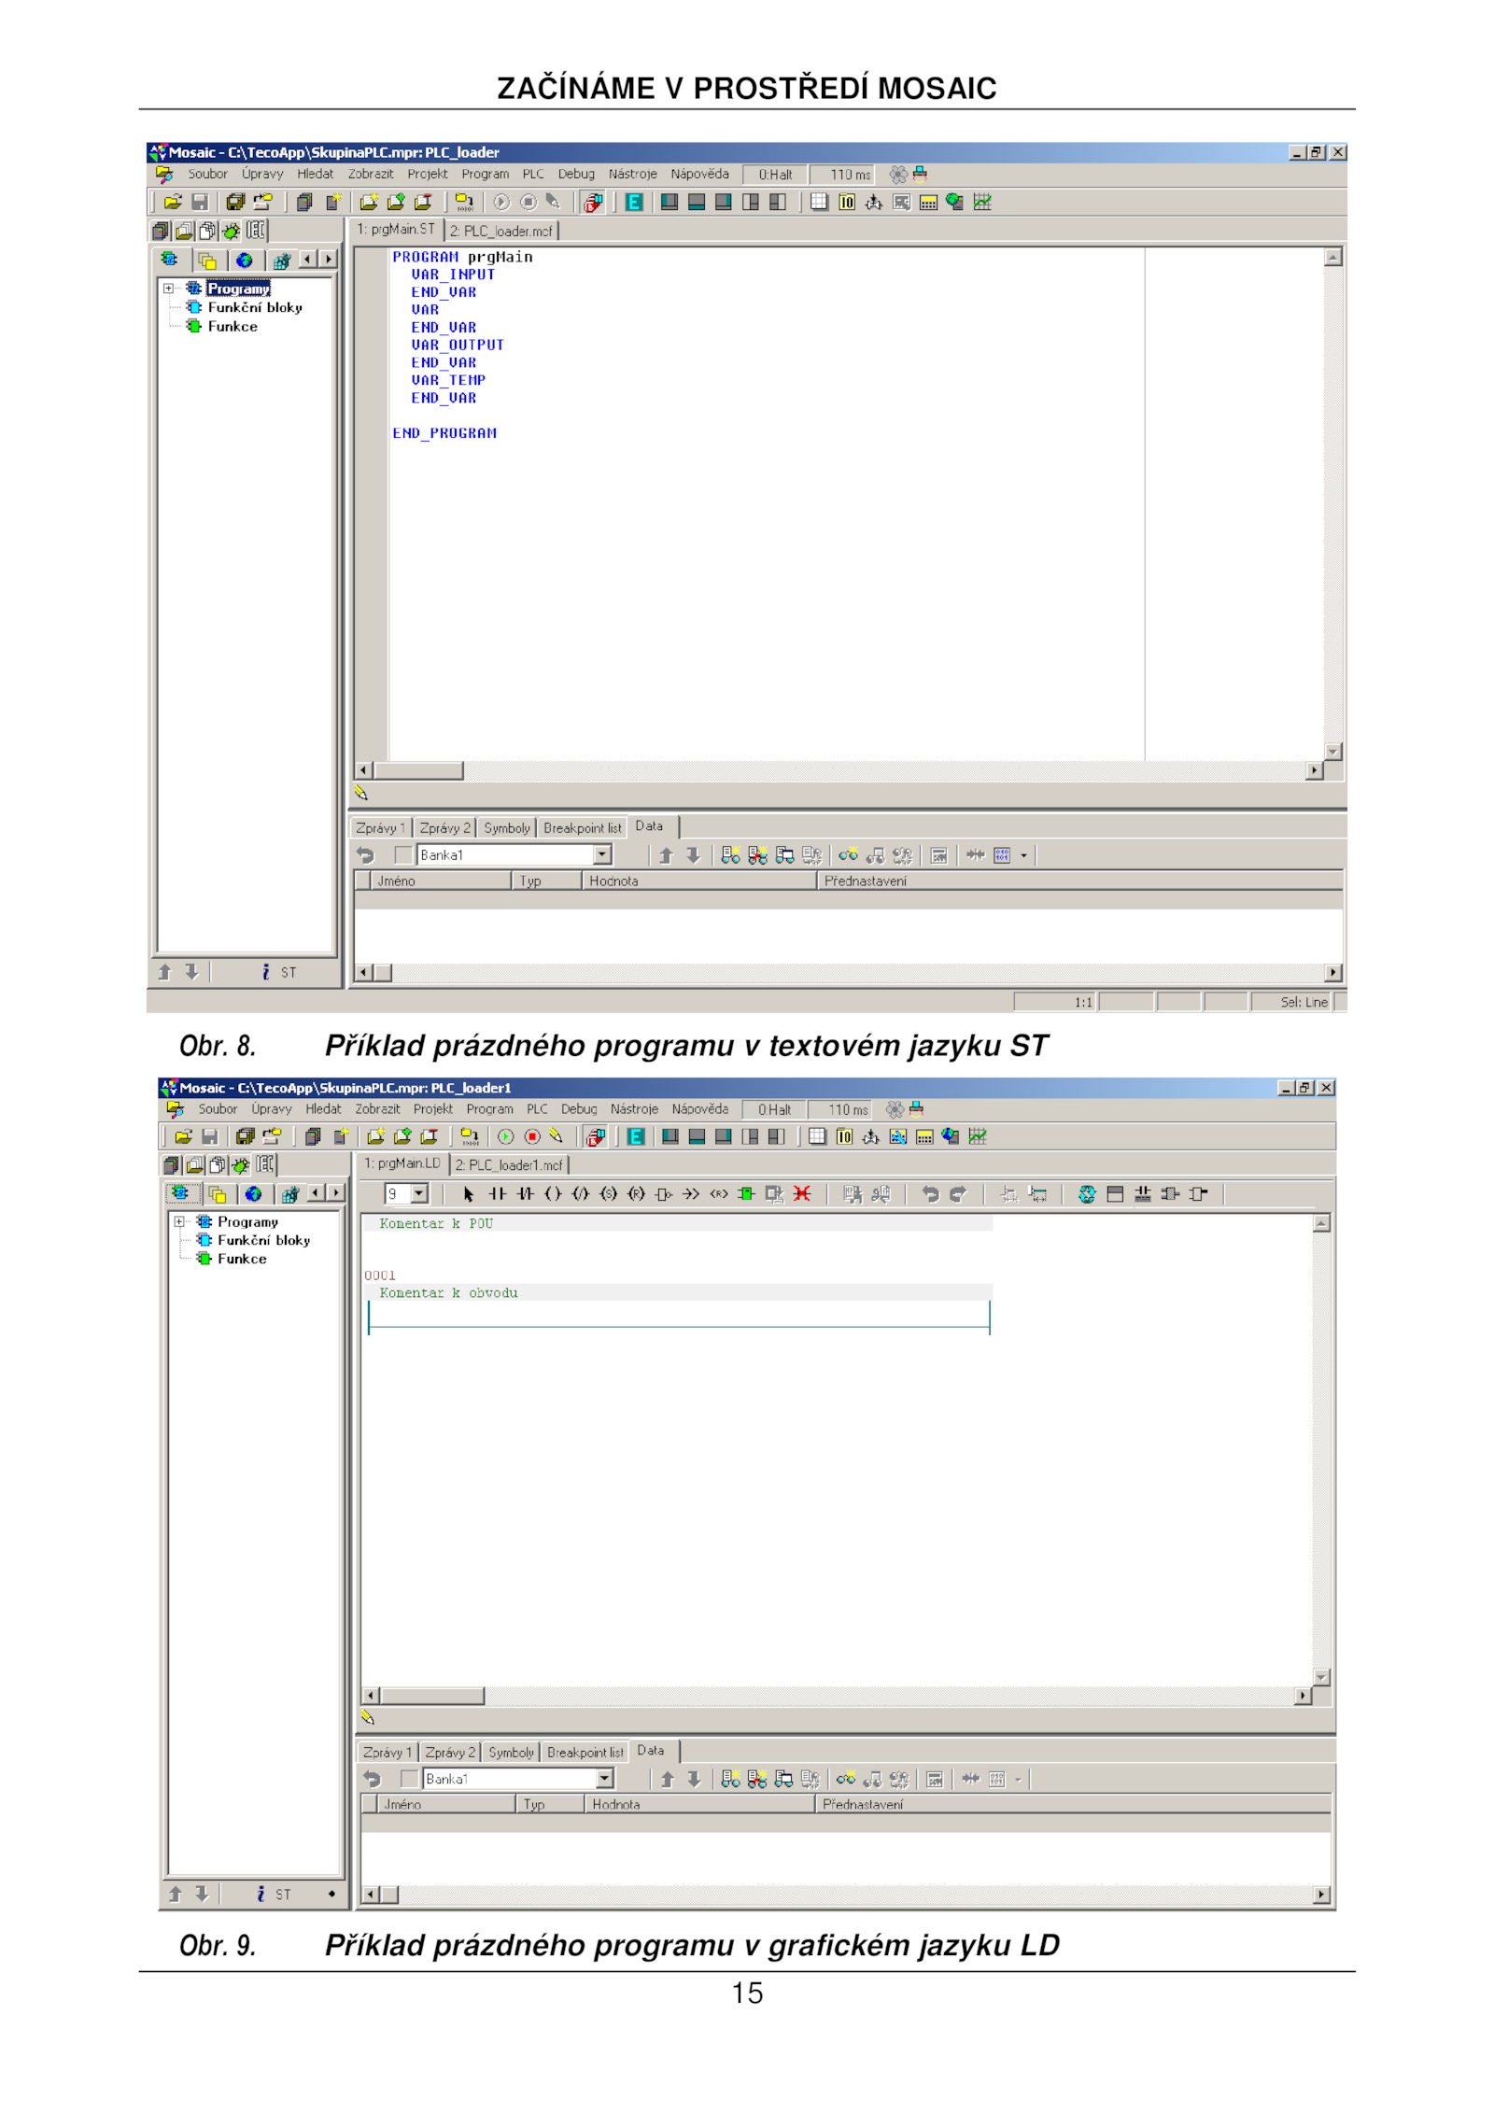Tick checkbox beside Banka1 in lower window
The height and width of the screenshot is (2114, 1494).
pos(409,1780)
